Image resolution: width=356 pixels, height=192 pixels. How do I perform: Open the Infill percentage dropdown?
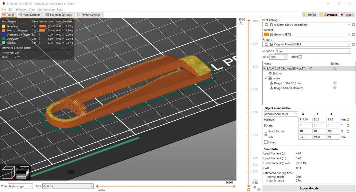click(x=278, y=57)
